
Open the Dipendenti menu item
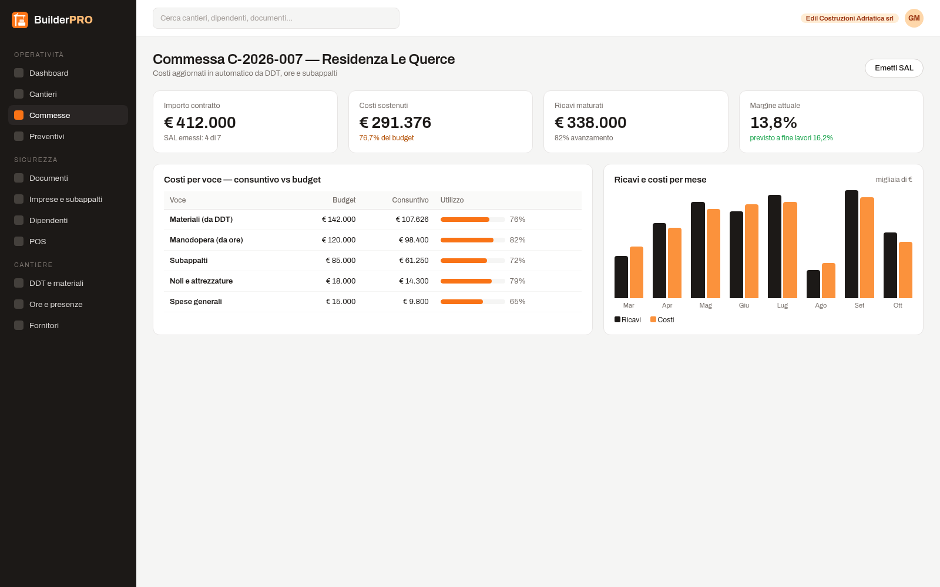pyautogui.click(x=68, y=220)
